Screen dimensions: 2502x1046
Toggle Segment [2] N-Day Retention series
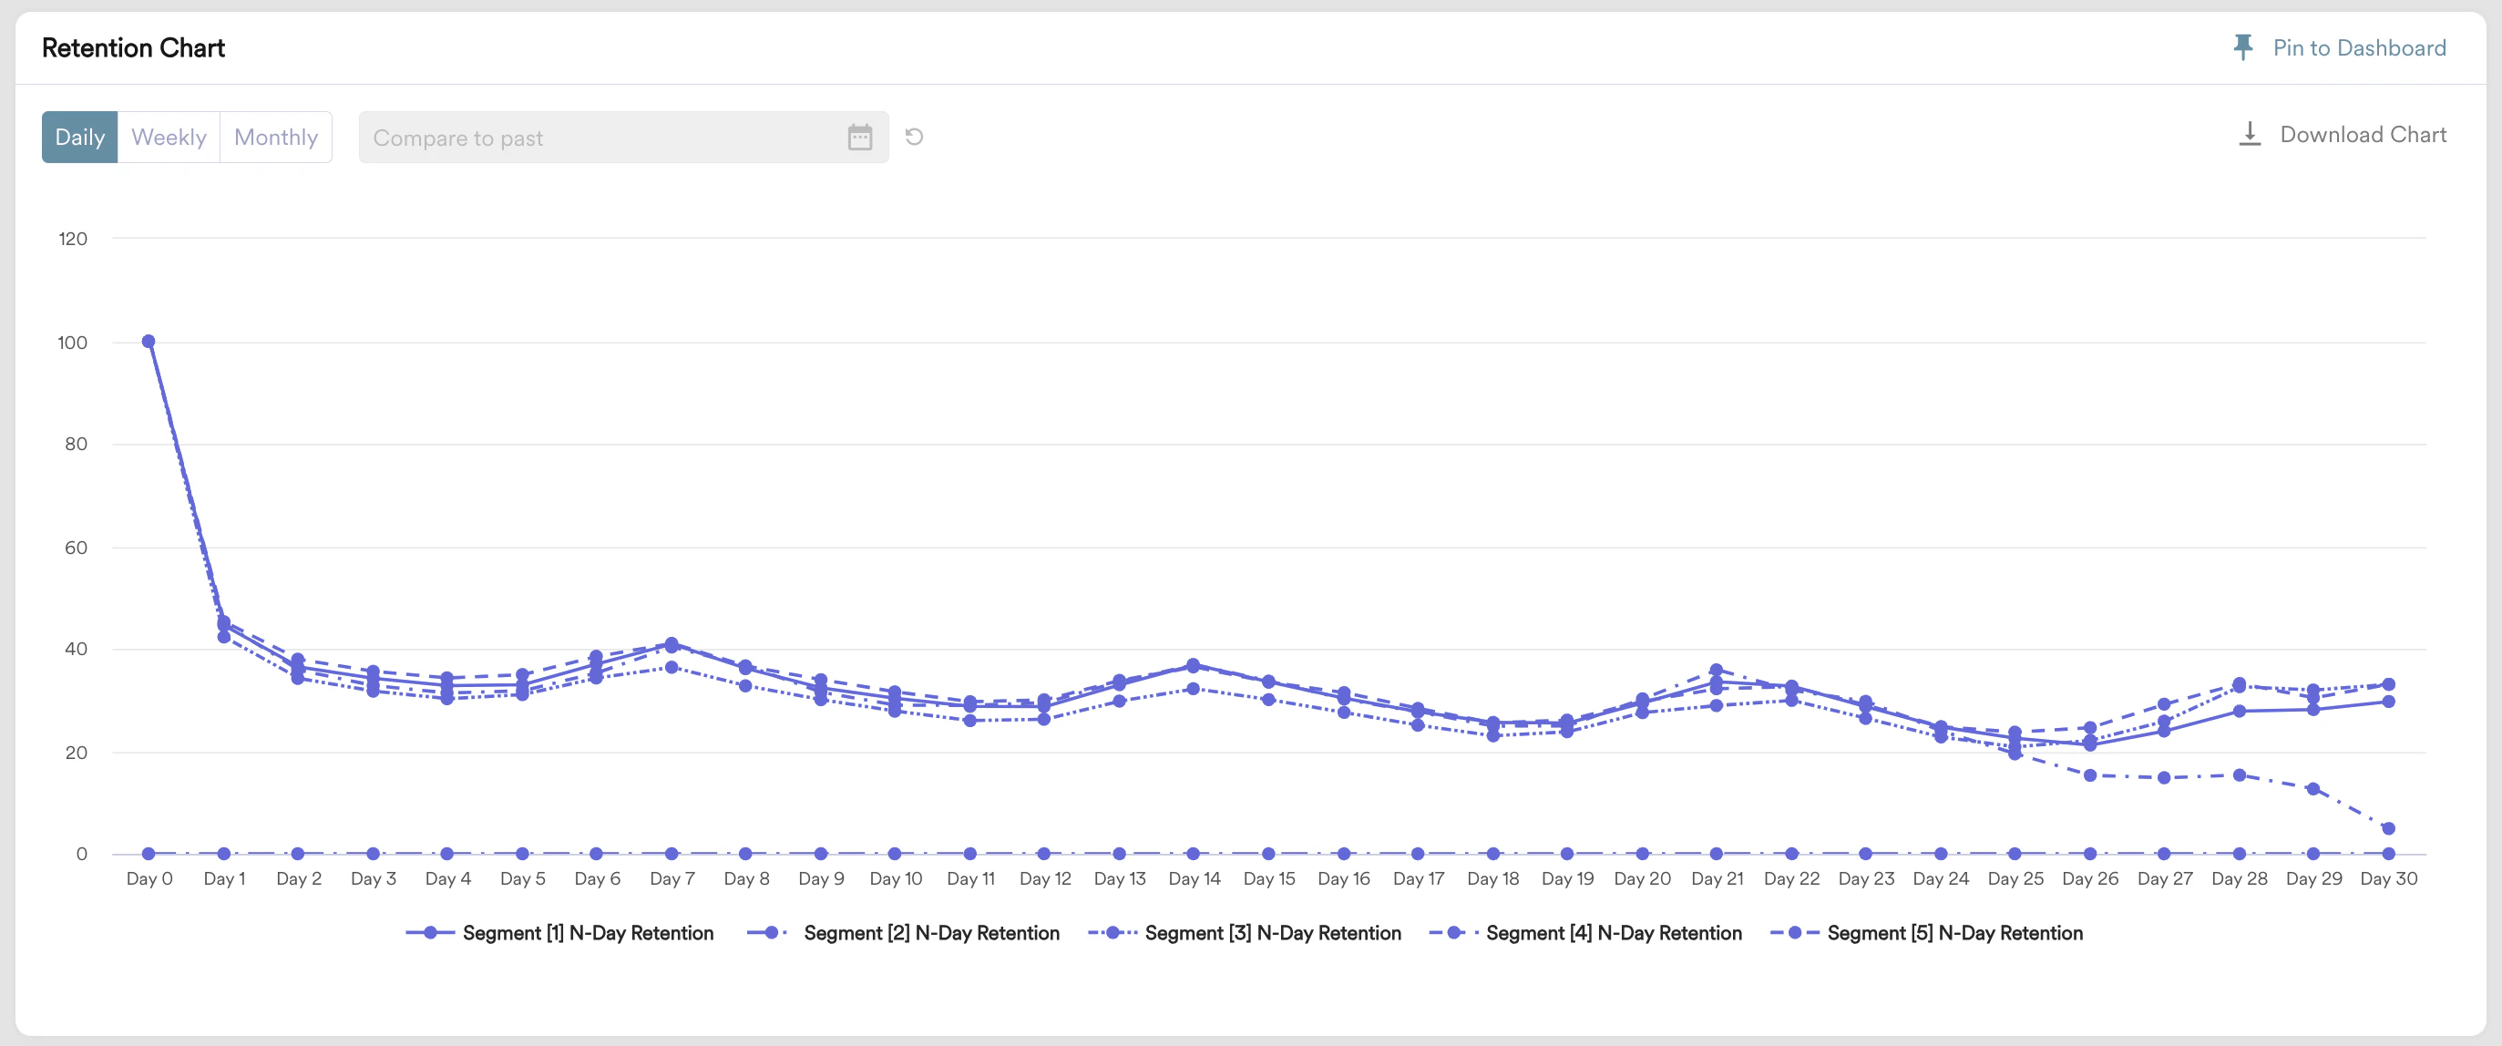point(930,932)
